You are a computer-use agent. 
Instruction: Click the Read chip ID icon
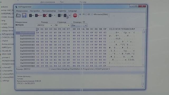(60, 16)
